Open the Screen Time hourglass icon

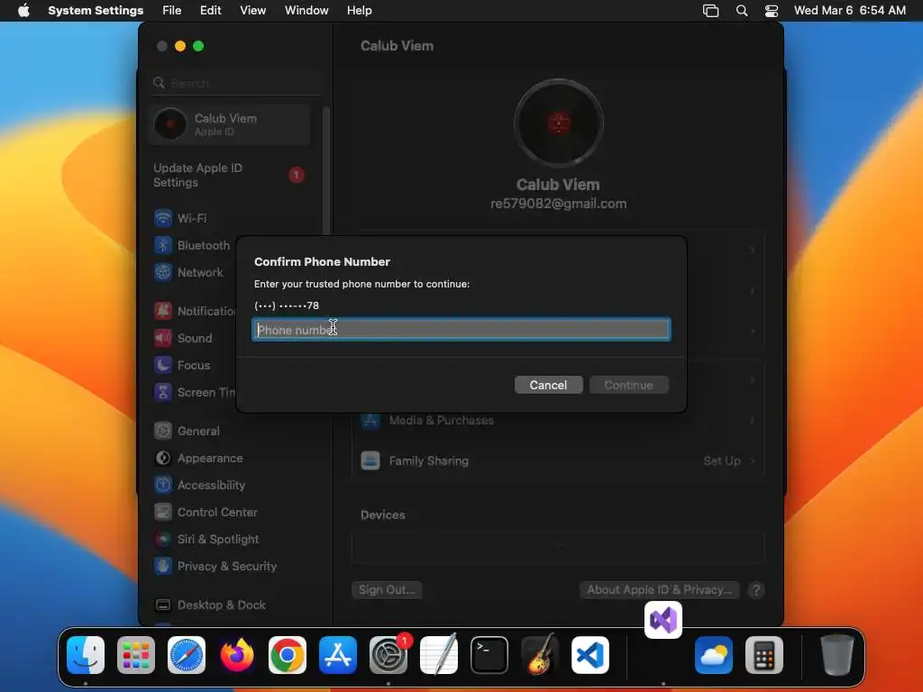click(x=163, y=392)
